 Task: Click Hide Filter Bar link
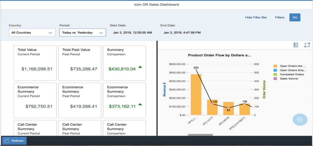tap(256, 18)
